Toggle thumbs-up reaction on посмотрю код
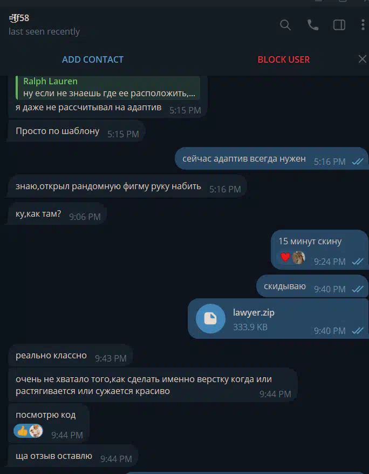Screen dimensions: 369x474 tap(22, 431)
